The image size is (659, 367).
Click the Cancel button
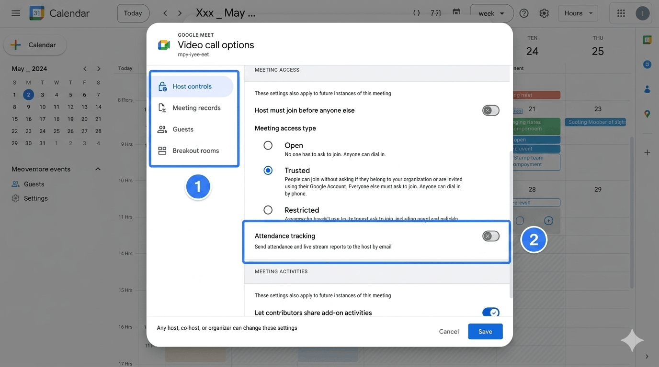[x=449, y=332]
